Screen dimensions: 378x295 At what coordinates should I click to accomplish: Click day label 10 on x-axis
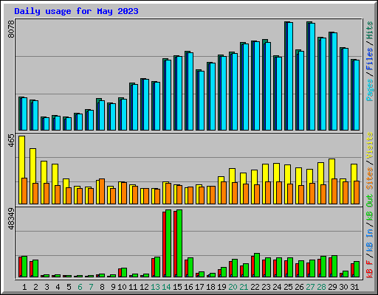tap(122, 287)
